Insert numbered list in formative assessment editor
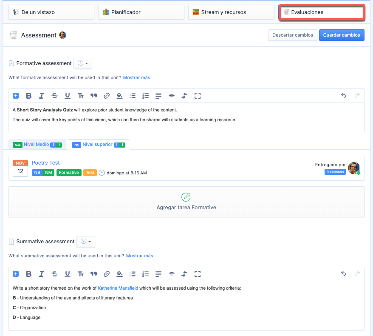 click(145, 96)
